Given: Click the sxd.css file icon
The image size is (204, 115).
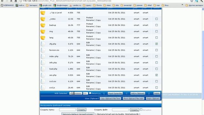Looking at the screenshot, I should [43, 81].
